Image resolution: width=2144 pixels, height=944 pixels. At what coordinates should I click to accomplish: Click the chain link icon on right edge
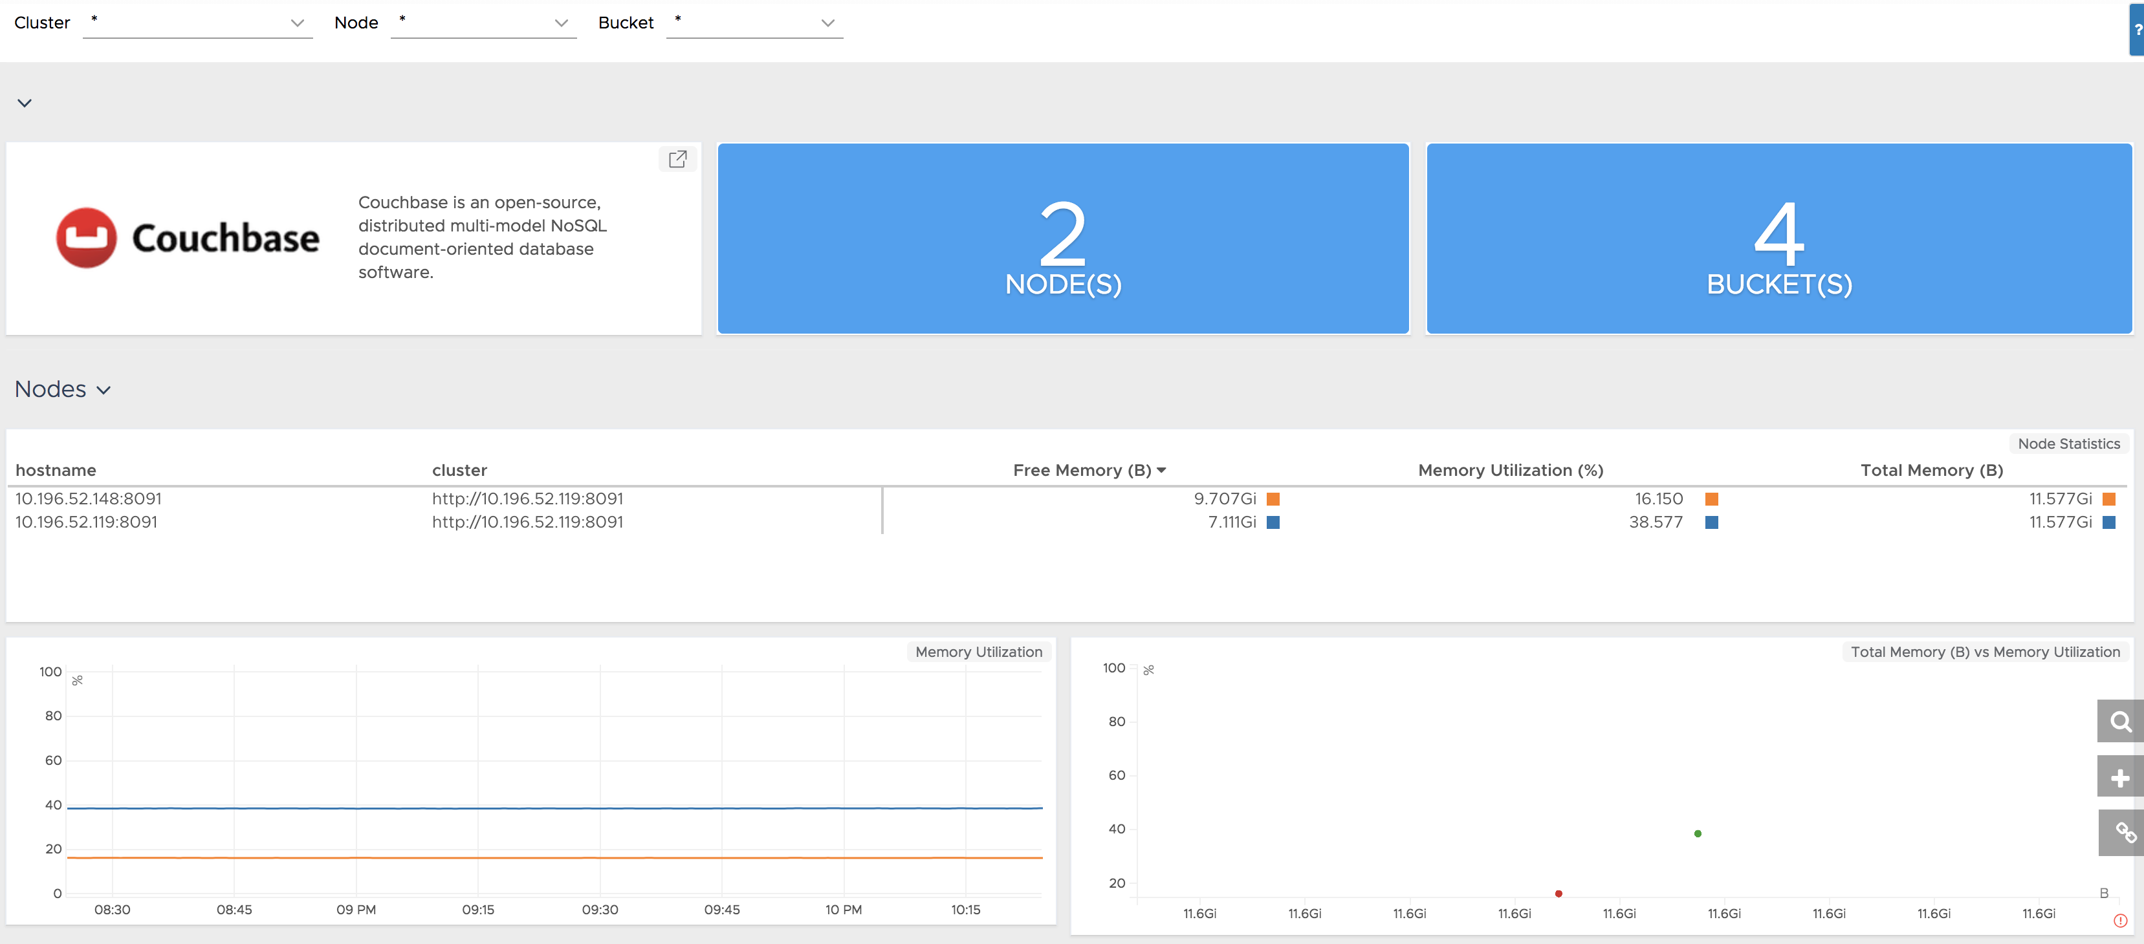(2120, 833)
